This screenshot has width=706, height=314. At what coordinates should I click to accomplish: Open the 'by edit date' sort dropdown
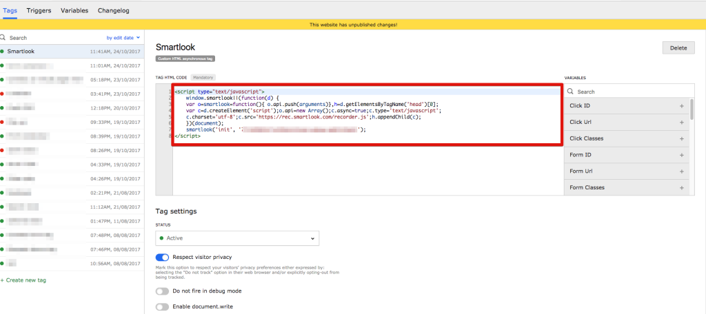(123, 38)
